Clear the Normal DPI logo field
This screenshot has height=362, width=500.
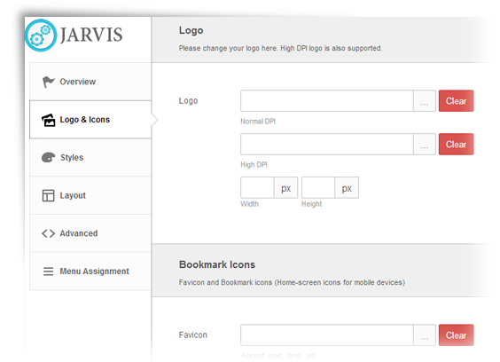(457, 101)
